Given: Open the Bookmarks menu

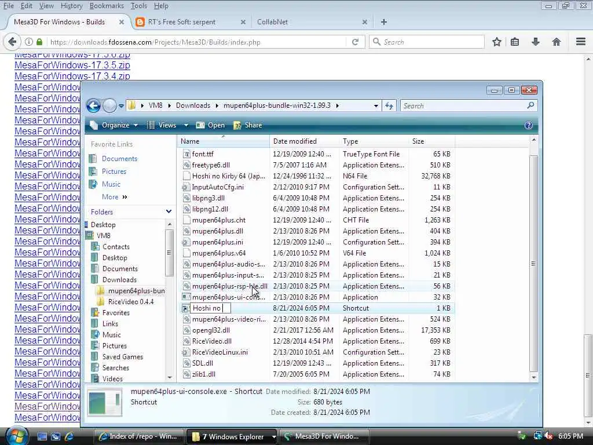Looking at the screenshot, I should [107, 6].
